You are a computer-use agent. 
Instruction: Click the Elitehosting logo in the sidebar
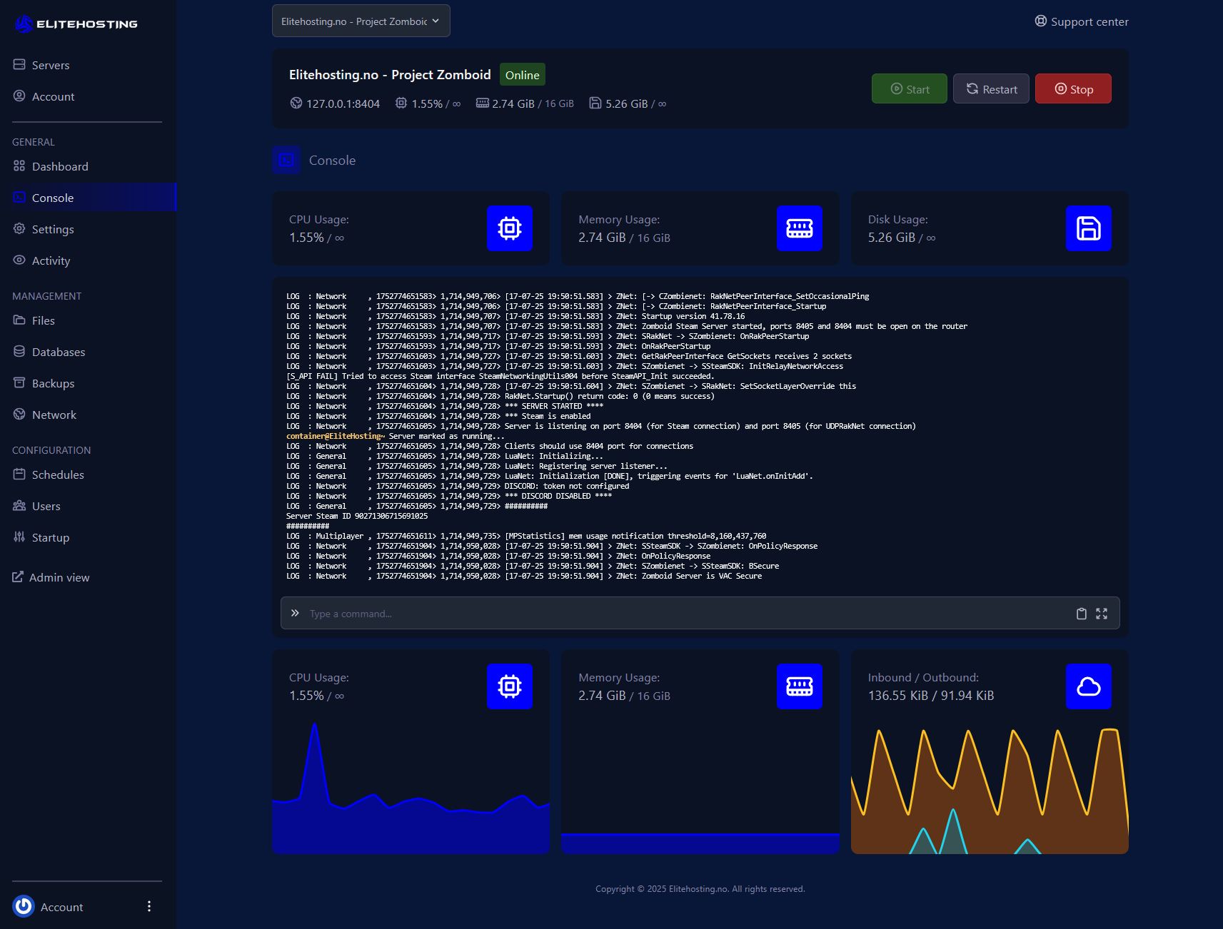(76, 24)
